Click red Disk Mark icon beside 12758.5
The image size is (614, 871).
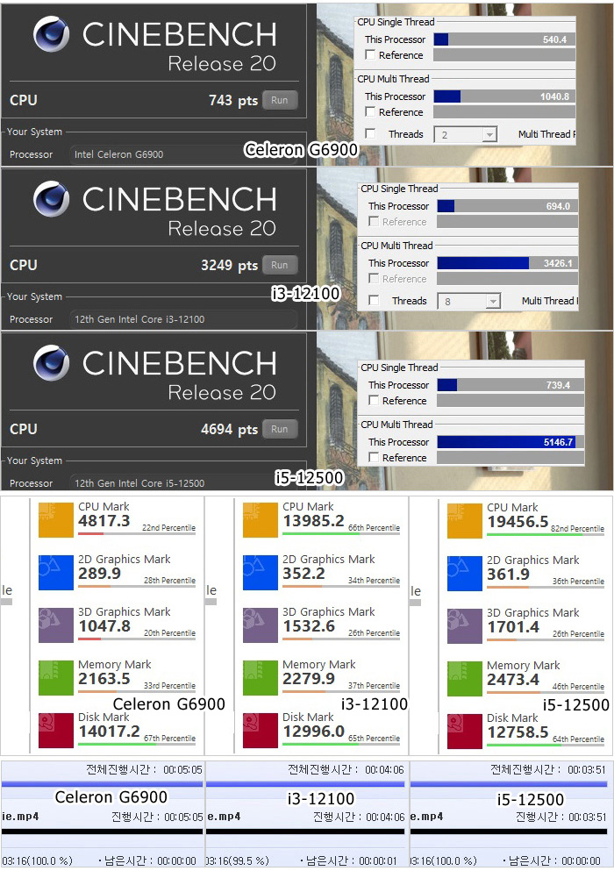click(465, 732)
